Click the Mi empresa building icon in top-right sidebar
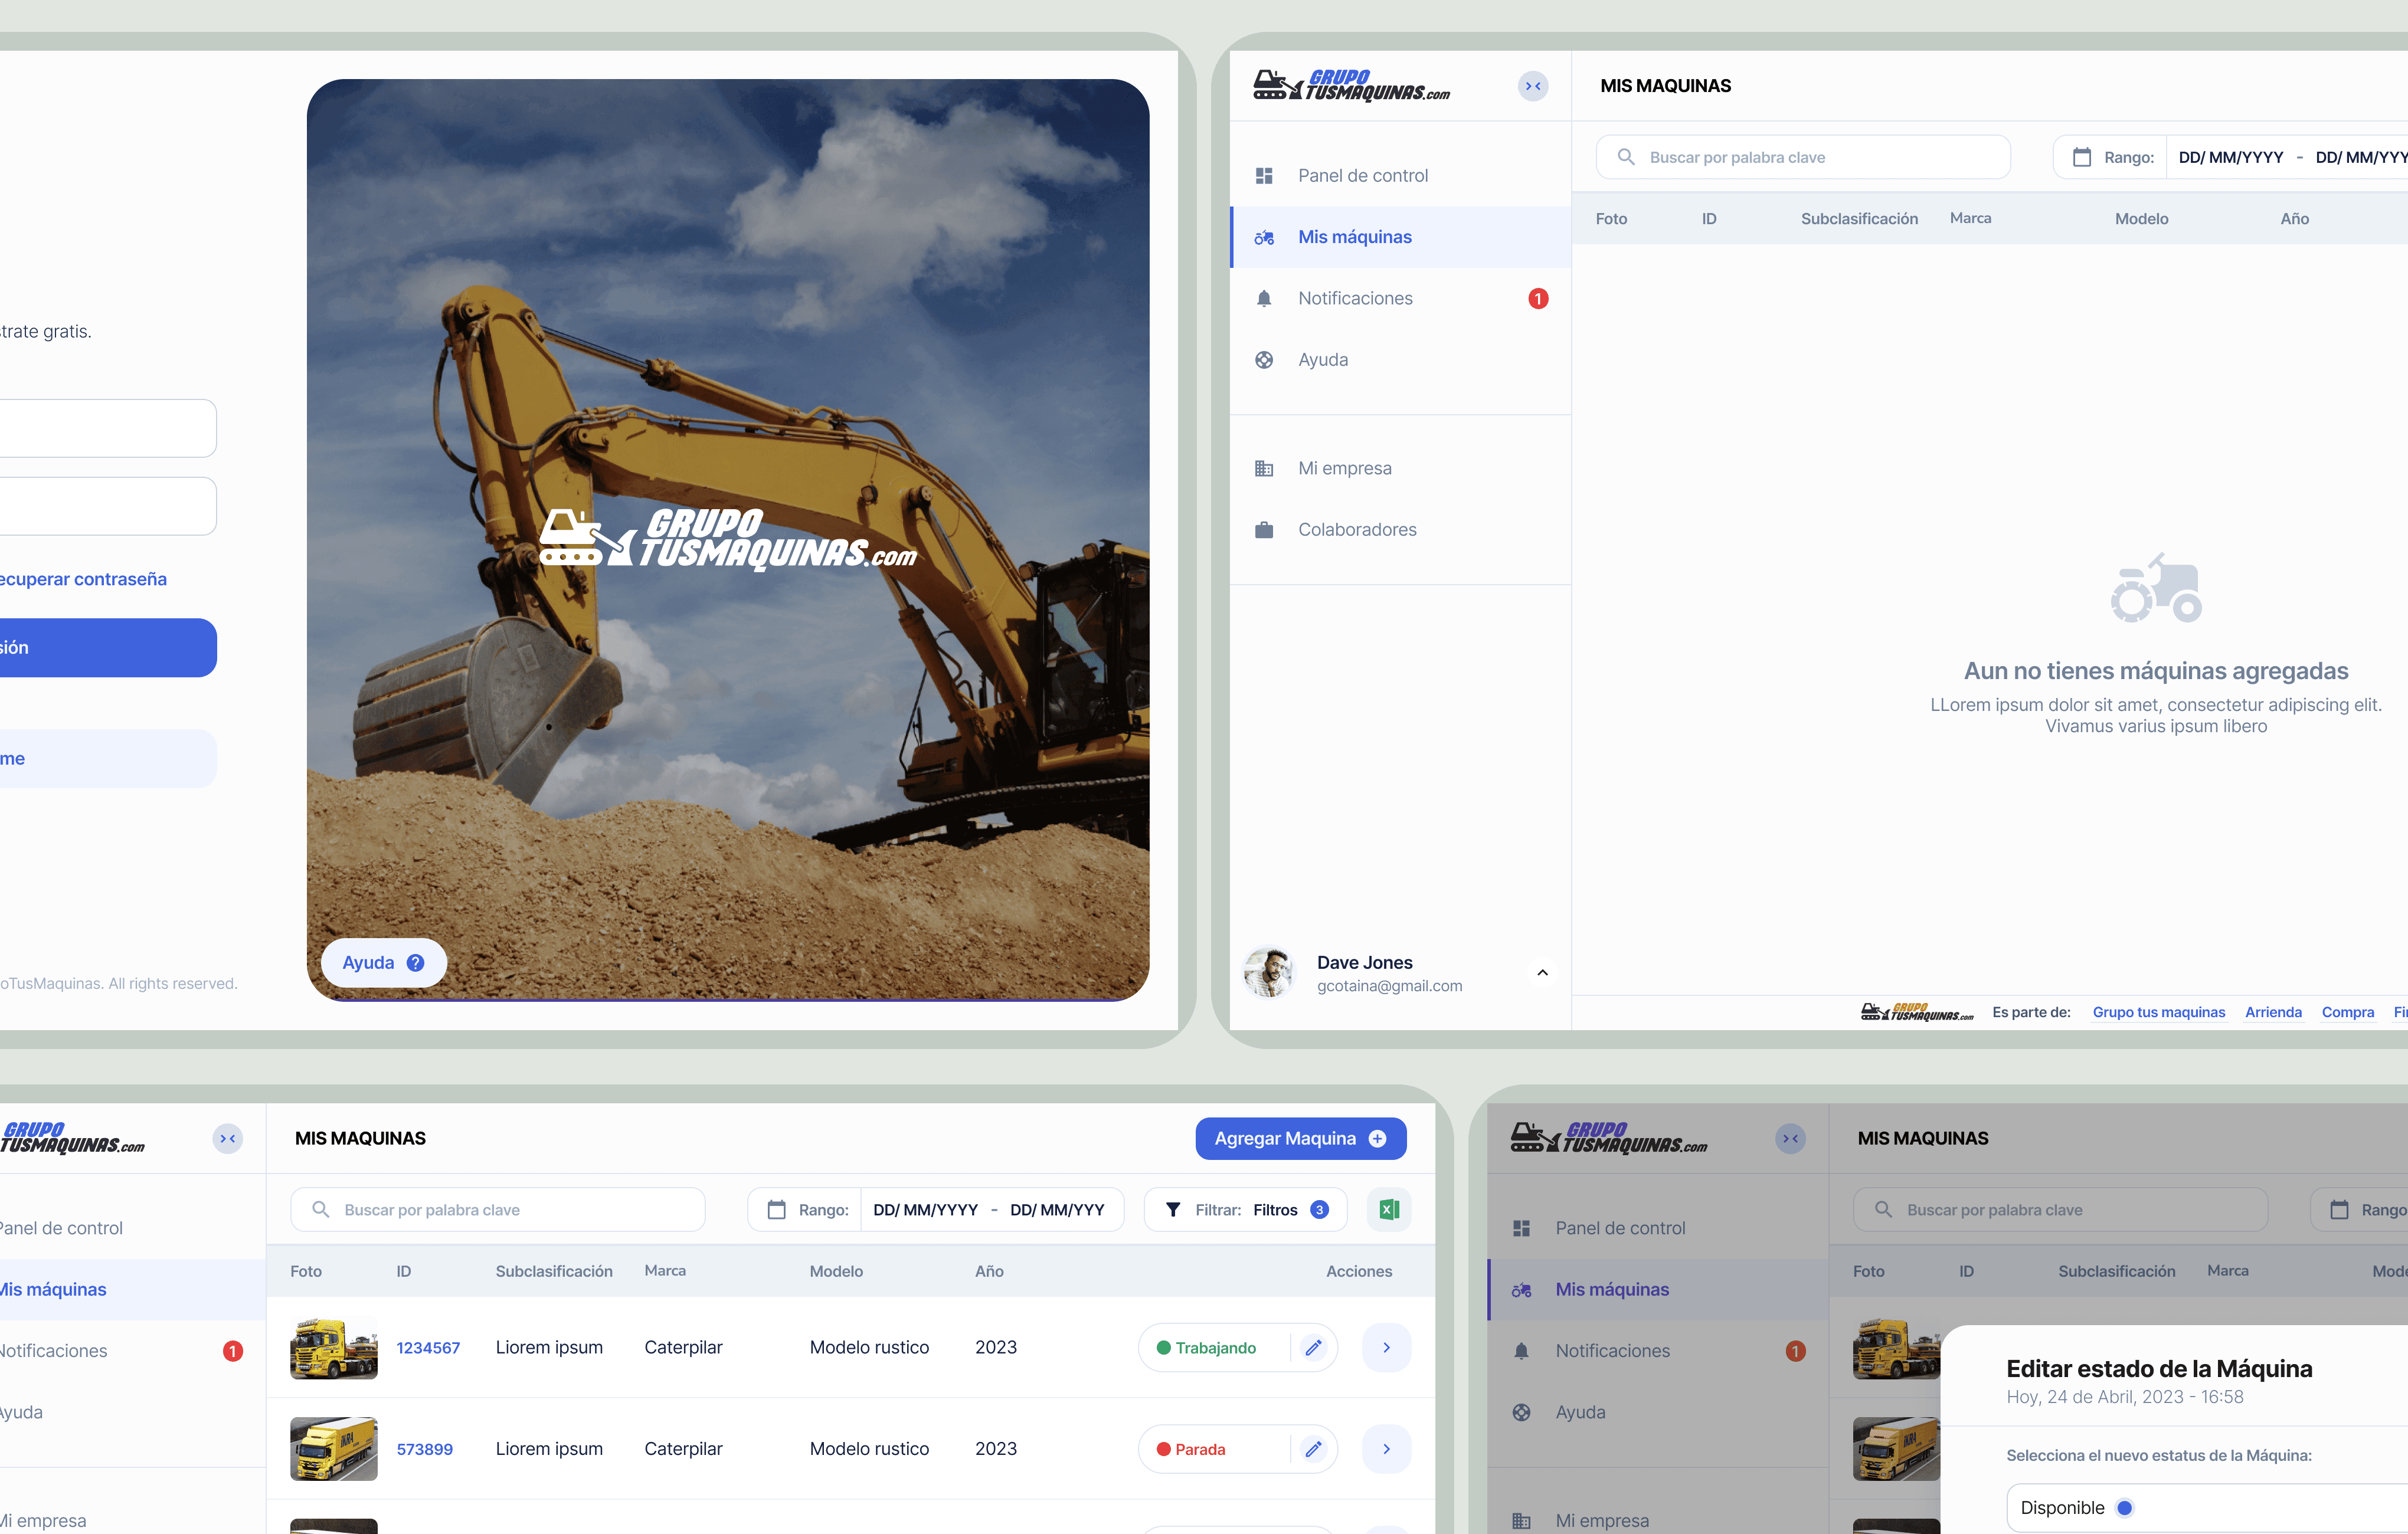Image resolution: width=2408 pixels, height=1534 pixels. (x=1264, y=468)
